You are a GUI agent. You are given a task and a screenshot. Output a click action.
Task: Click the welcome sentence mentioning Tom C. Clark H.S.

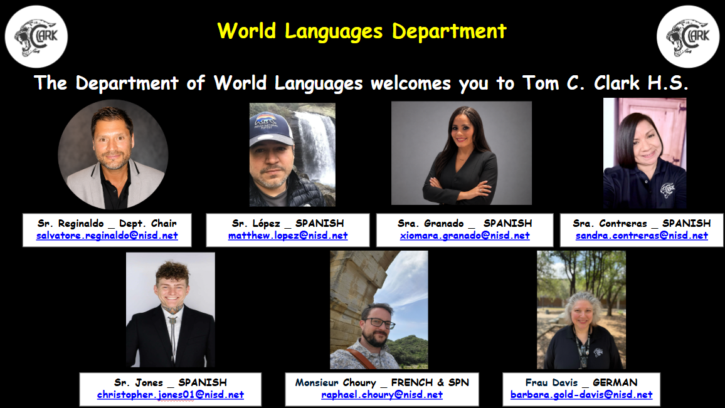click(x=362, y=83)
